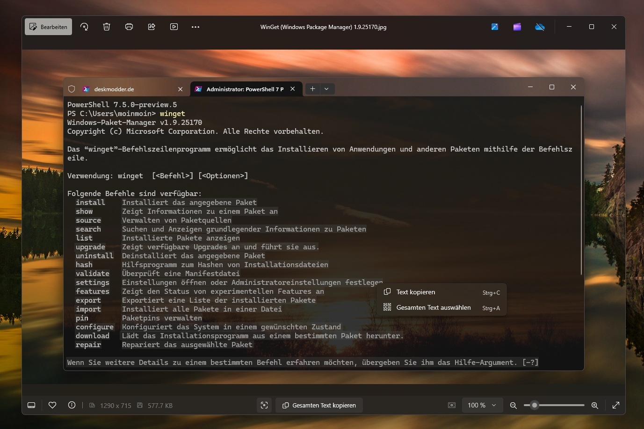This screenshot has width=644, height=429.
Task: Open the 100 % zoom dropdown
Action: [482, 405]
